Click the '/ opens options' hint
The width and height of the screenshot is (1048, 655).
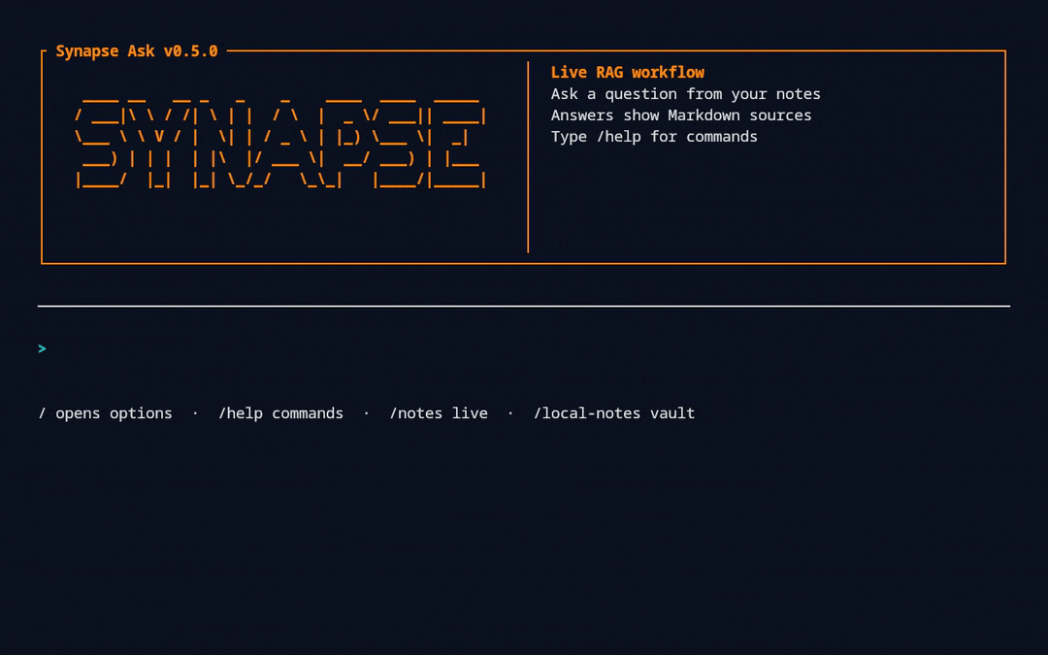[x=105, y=413]
